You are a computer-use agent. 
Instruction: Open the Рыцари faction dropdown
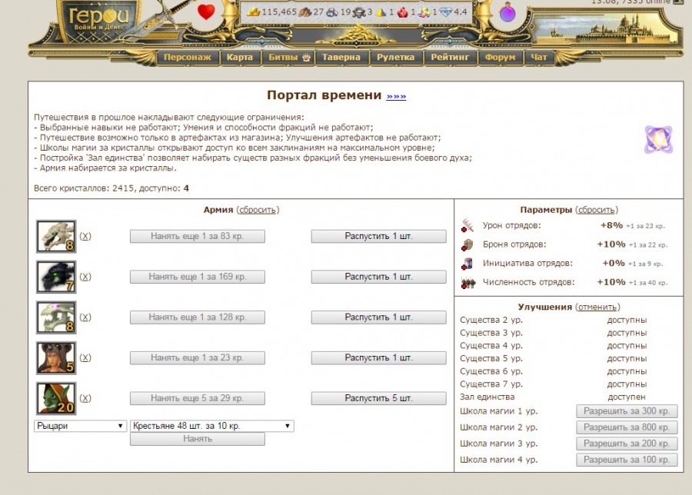point(81,426)
